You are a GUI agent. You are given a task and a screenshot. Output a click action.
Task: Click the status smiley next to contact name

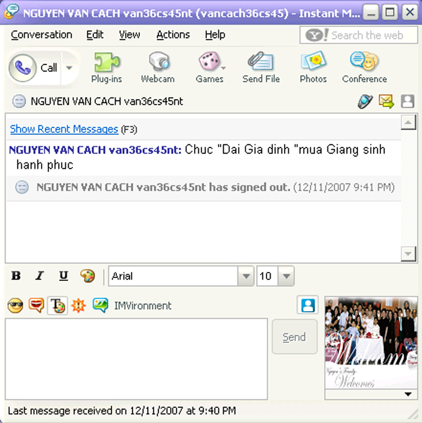[x=19, y=102]
